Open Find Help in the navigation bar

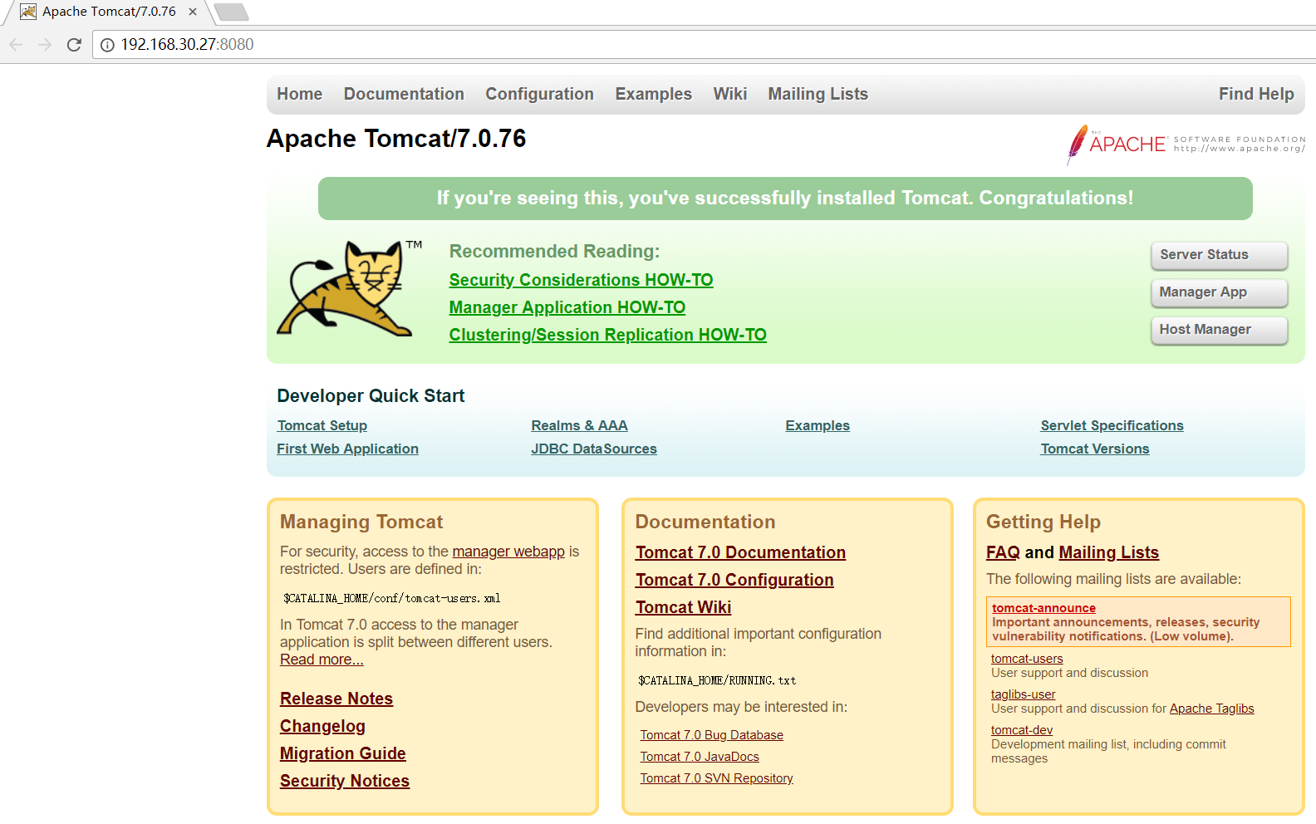1256,94
